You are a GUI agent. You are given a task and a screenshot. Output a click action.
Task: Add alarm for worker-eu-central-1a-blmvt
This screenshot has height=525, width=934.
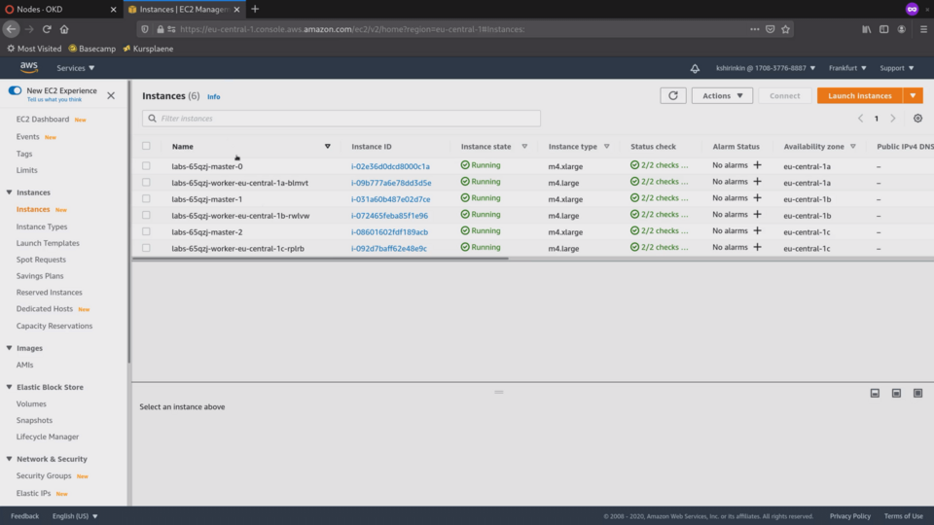coord(757,182)
